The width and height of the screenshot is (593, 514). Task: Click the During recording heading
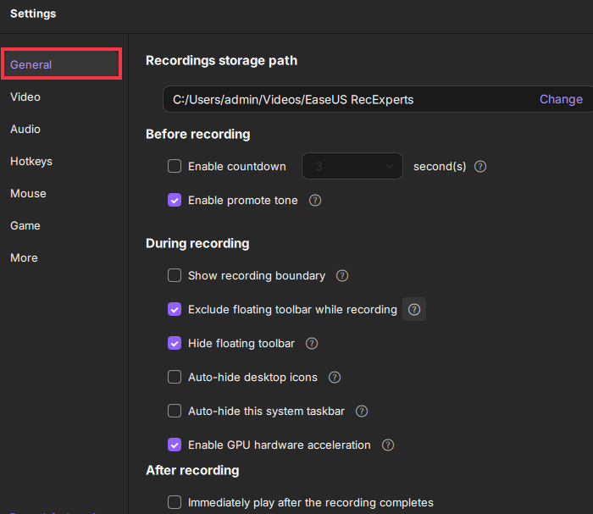[197, 243]
